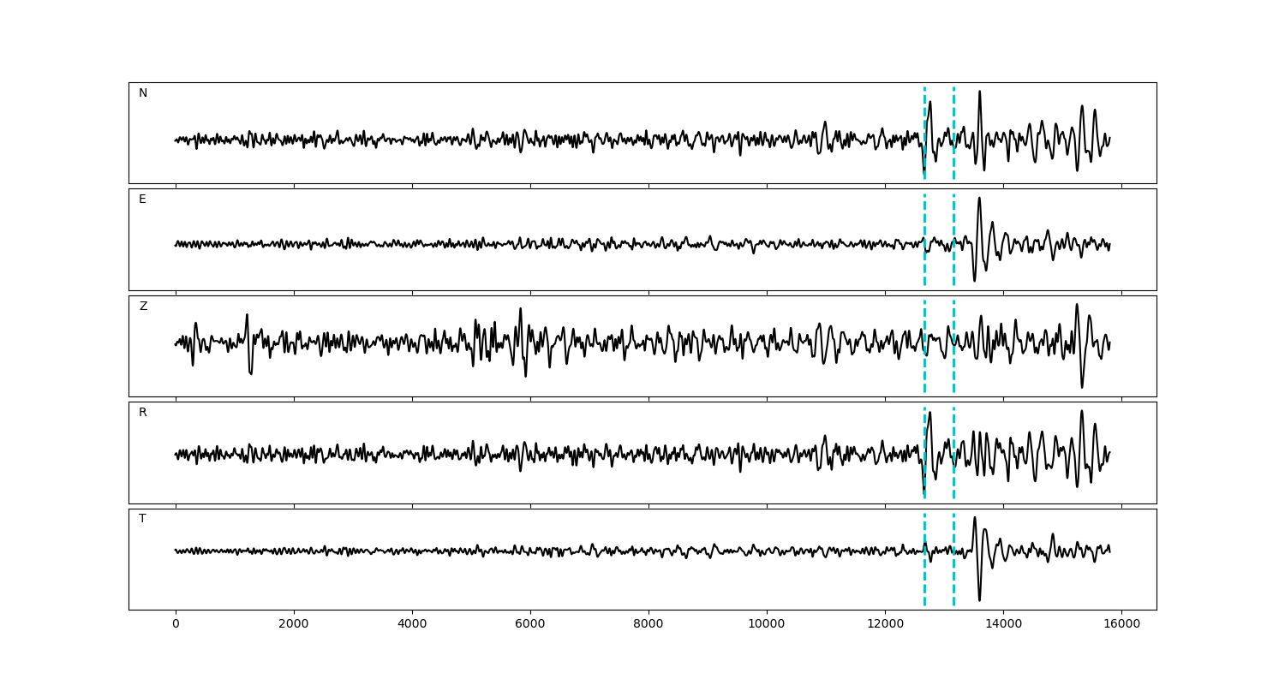The height and width of the screenshot is (685, 1285).
Task: Click the E component label
Action: 142,200
